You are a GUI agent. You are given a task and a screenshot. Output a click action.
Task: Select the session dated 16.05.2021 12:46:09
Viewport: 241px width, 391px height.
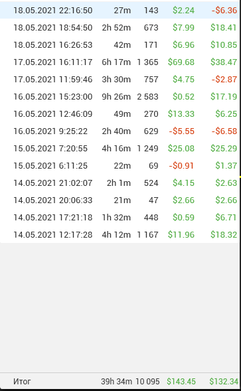coord(120,114)
